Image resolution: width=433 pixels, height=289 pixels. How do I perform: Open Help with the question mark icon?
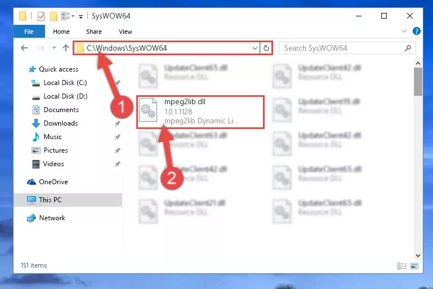pos(417,31)
